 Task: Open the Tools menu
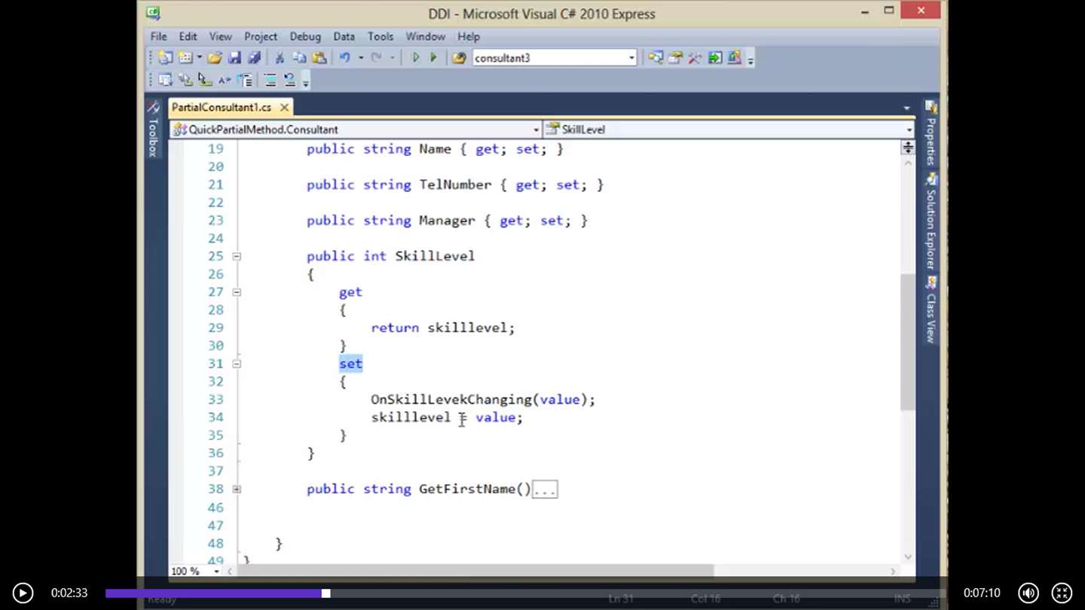(x=381, y=36)
